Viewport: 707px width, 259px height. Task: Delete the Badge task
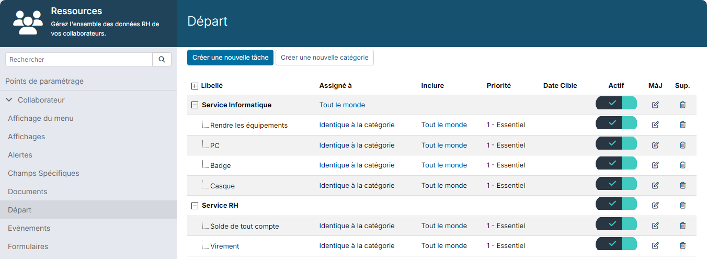[682, 165]
